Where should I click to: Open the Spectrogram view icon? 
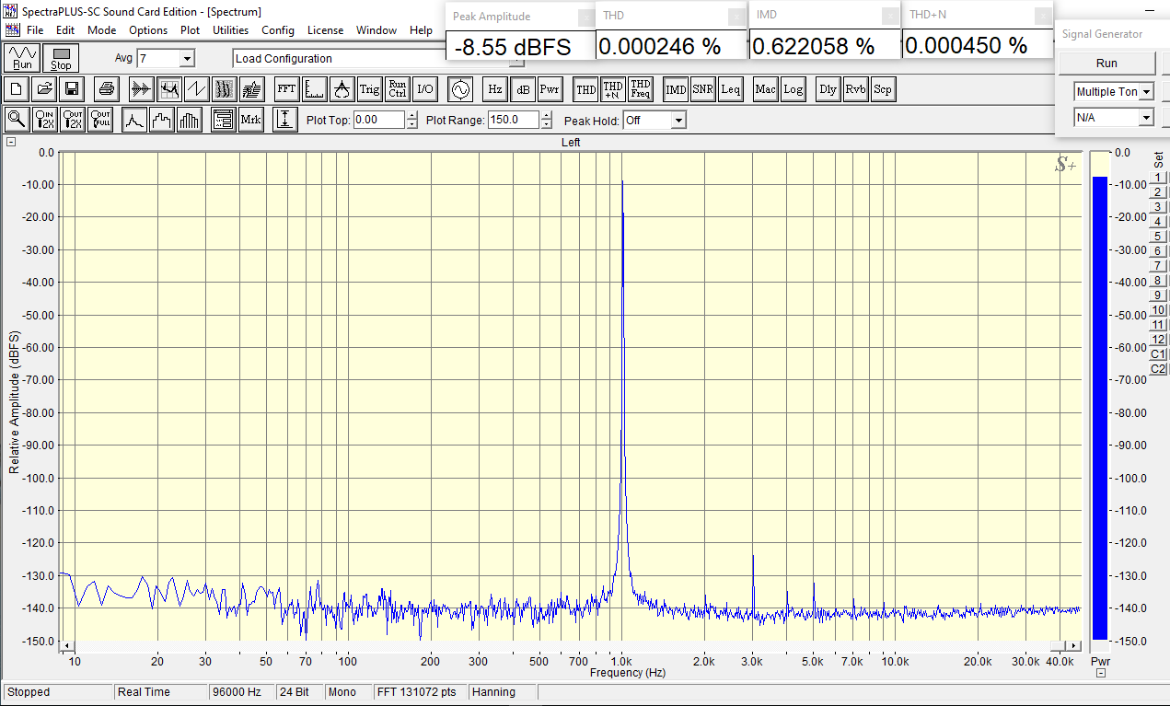tap(225, 89)
